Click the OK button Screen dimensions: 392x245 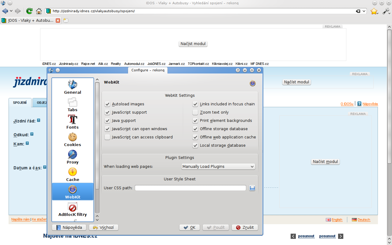pos(190,228)
